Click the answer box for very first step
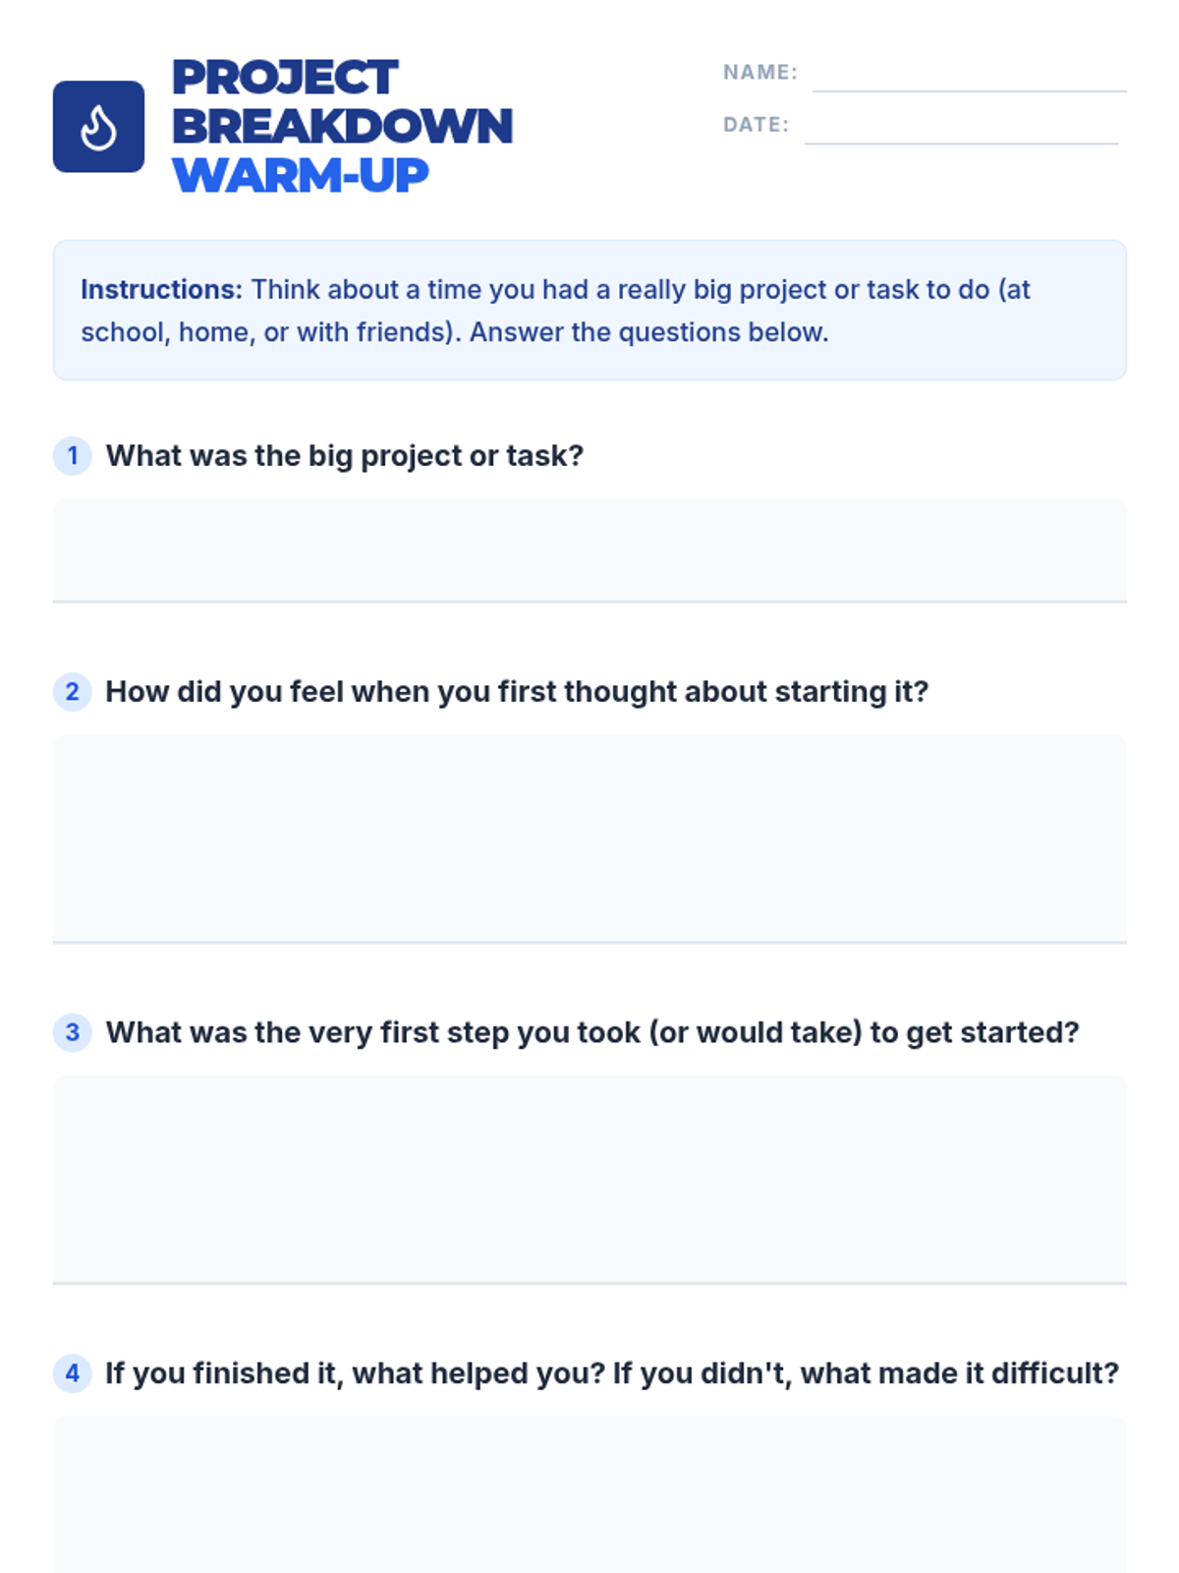This screenshot has height=1573, width=1179. (x=589, y=1180)
